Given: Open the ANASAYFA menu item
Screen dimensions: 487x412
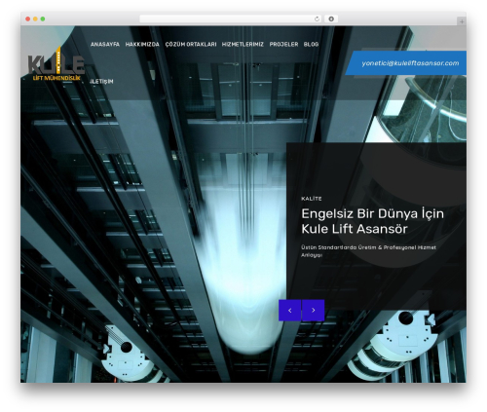Looking at the screenshot, I should click(105, 44).
